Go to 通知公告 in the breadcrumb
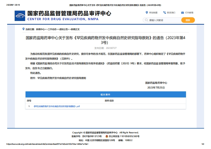This screenshot has width=211, height=149. click(x=64, y=29)
